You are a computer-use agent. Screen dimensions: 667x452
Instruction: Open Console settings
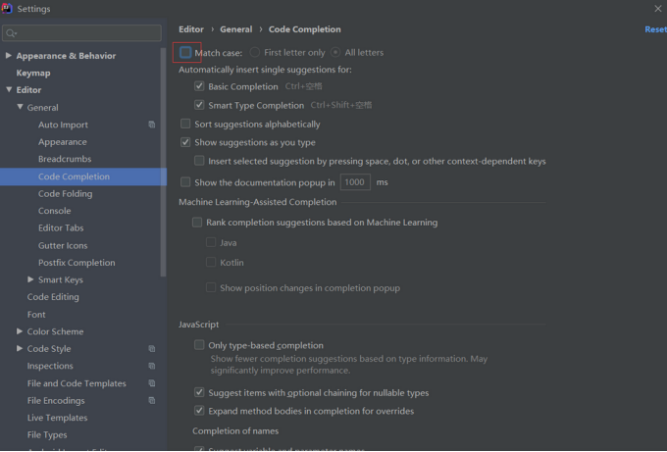tap(55, 211)
